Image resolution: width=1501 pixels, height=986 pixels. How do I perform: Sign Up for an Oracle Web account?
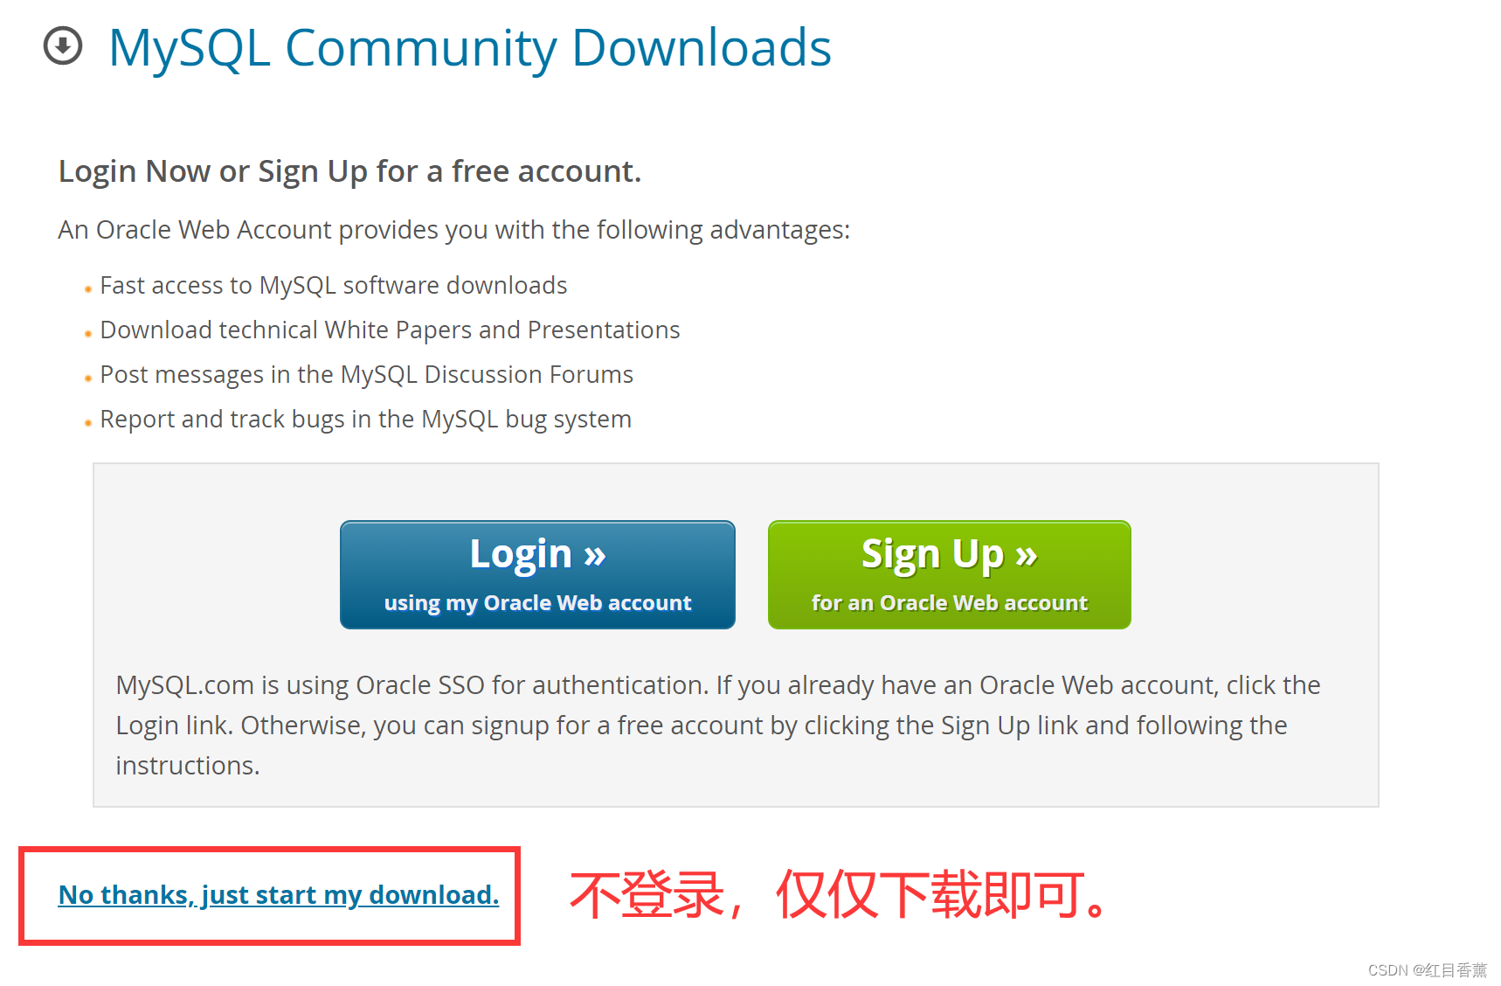[x=950, y=574]
